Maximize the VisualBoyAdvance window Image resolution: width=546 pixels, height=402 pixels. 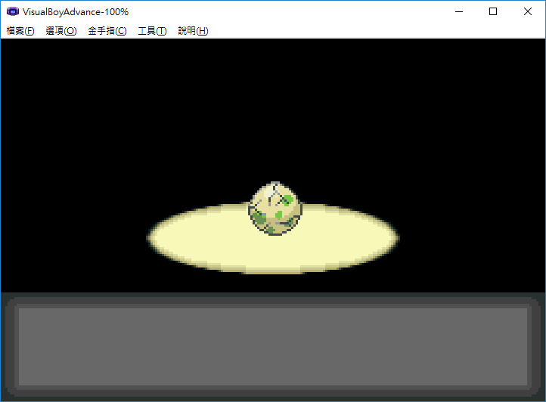(493, 11)
